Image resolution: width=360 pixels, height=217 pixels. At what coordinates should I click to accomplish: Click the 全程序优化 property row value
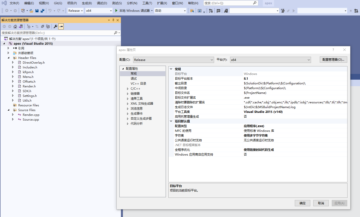pyautogui.click(x=259, y=150)
